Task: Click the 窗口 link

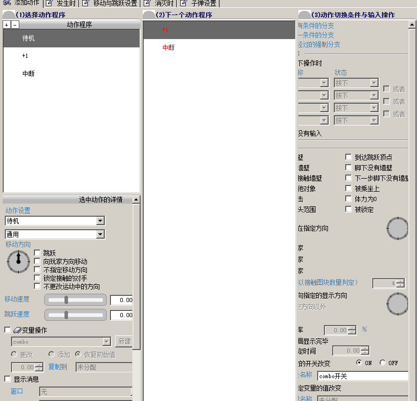Action: point(17,391)
